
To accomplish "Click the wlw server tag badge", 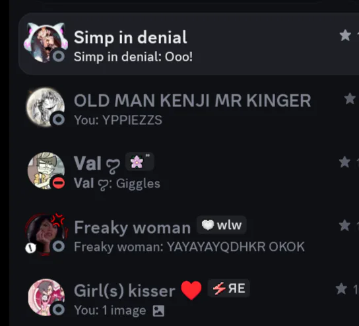I will coord(221,225).
